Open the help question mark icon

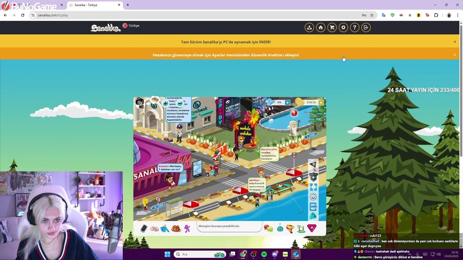coord(354,27)
